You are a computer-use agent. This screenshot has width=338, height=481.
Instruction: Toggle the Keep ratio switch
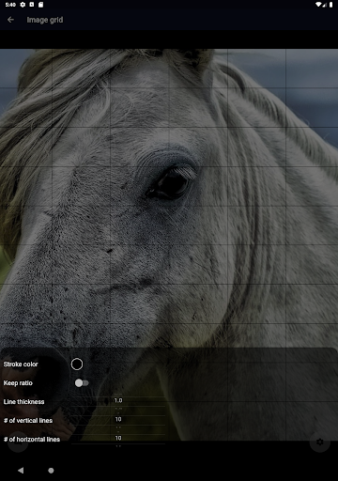pyautogui.click(x=82, y=383)
